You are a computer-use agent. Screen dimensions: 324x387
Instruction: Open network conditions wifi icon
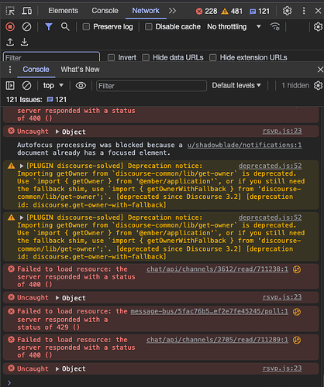coord(274,27)
